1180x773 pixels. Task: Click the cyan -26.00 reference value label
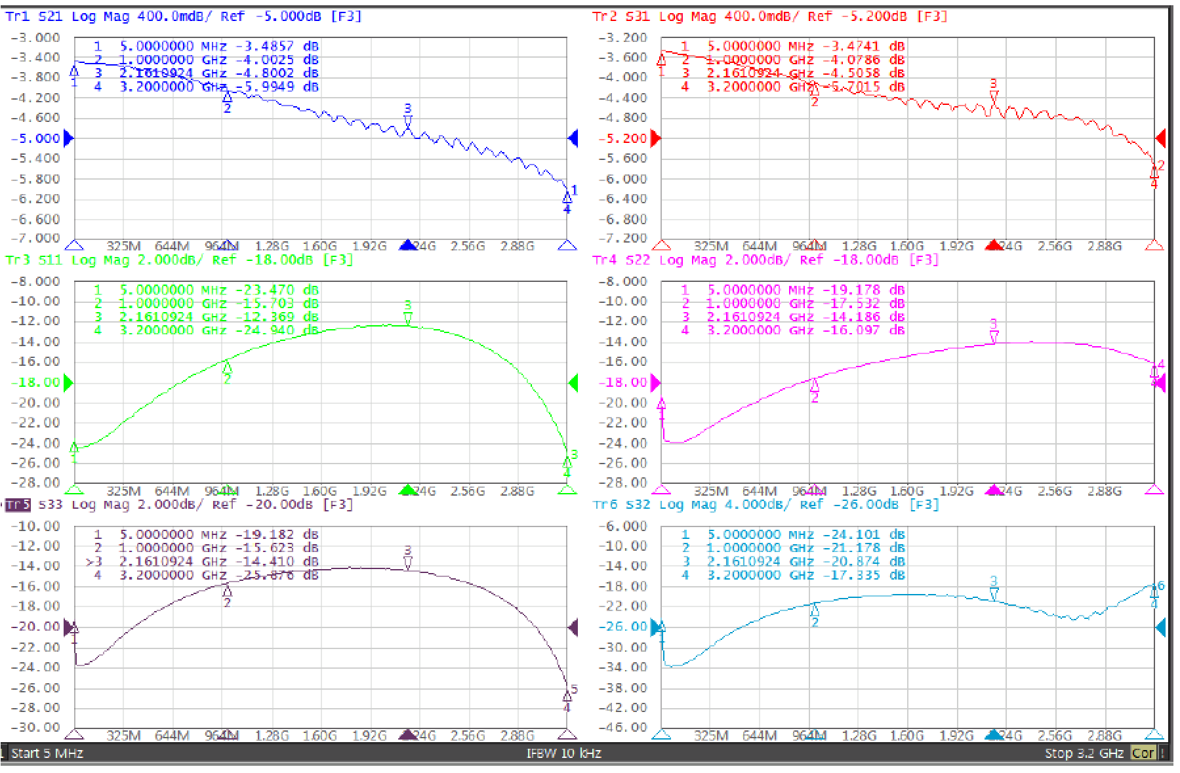pyautogui.click(x=622, y=627)
